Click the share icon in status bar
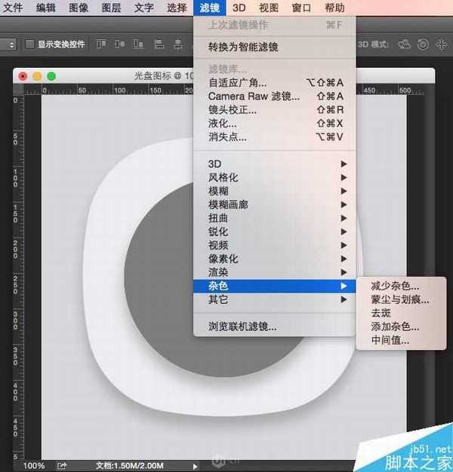This screenshot has height=472, width=453. 62,465
